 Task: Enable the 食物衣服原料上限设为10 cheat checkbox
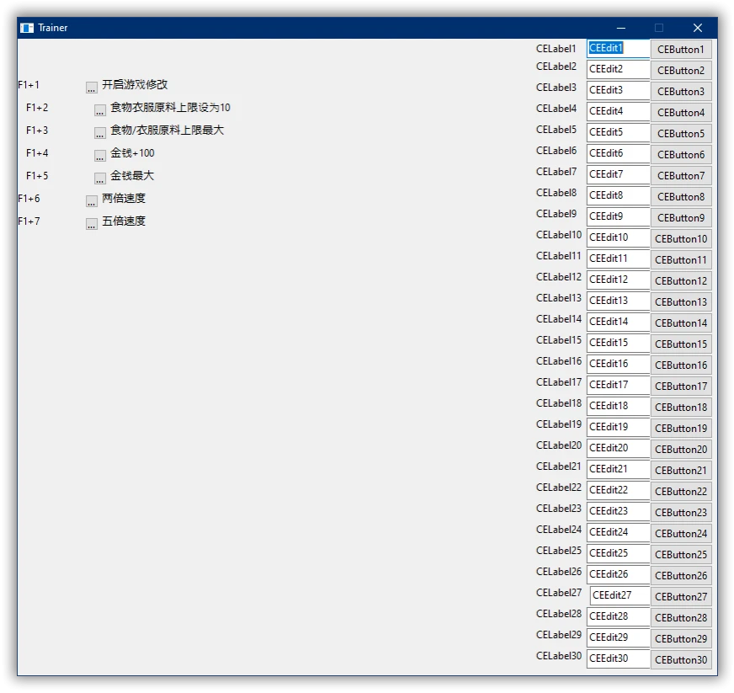pyautogui.click(x=99, y=110)
